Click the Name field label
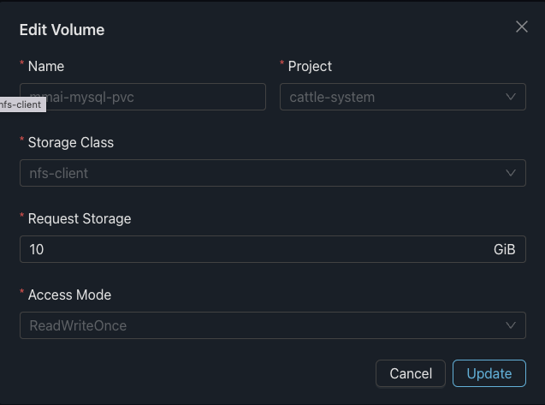The height and width of the screenshot is (405, 545). [x=46, y=66]
